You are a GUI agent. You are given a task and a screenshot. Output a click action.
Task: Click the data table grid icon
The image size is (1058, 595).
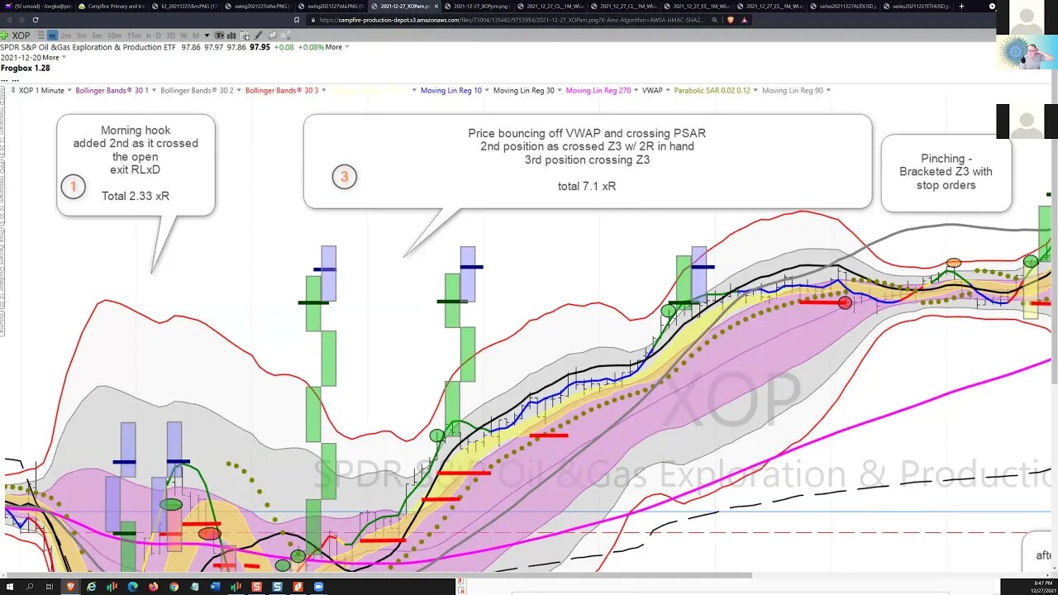tap(245, 36)
